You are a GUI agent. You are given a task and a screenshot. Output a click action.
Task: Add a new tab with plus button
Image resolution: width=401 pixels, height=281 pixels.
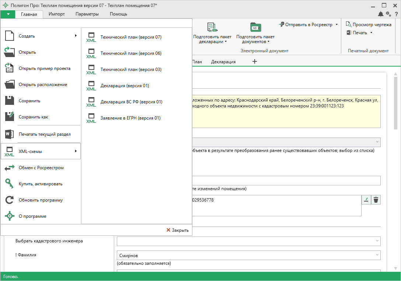tap(254, 61)
